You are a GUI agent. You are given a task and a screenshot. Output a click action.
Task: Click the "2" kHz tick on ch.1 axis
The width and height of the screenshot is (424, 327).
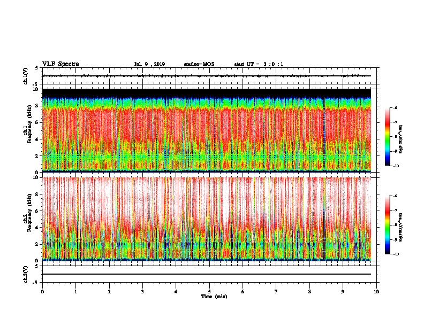pos(37,156)
